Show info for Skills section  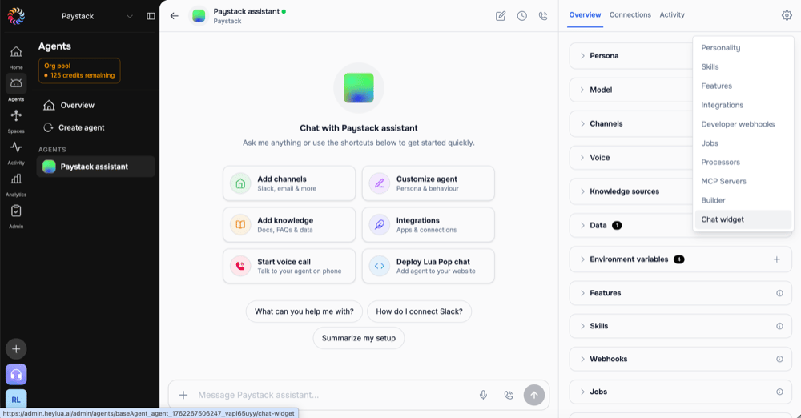(779, 326)
